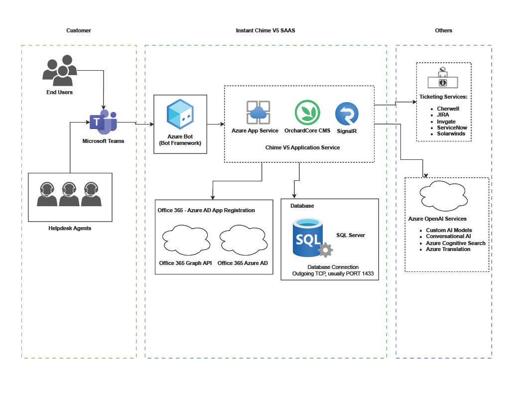Click the SQL Server database icon

307,238
